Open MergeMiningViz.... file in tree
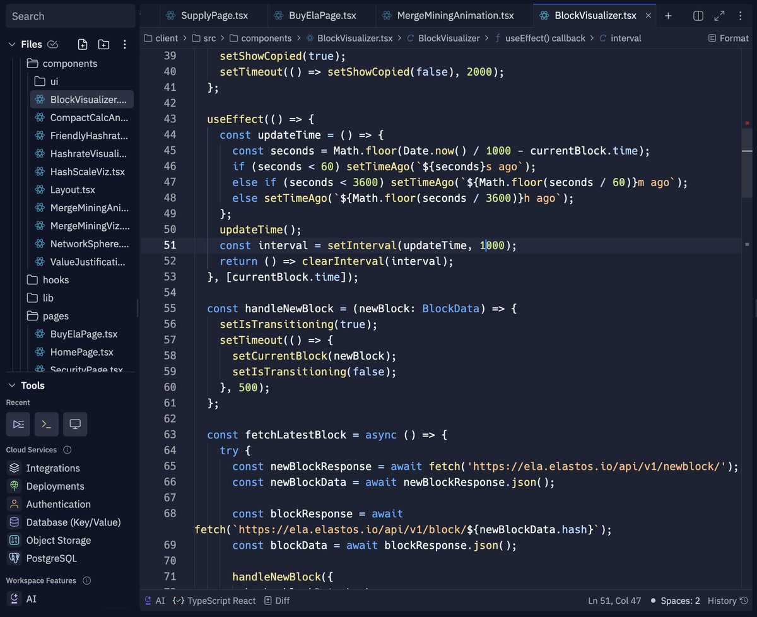The width and height of the screenshot is (757, 617). tap(82, 226)
